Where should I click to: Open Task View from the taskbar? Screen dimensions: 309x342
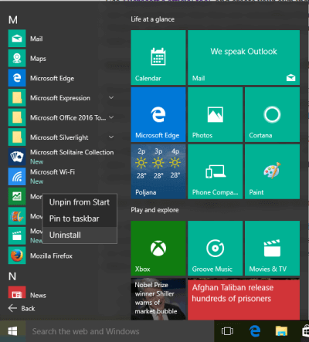227,331
